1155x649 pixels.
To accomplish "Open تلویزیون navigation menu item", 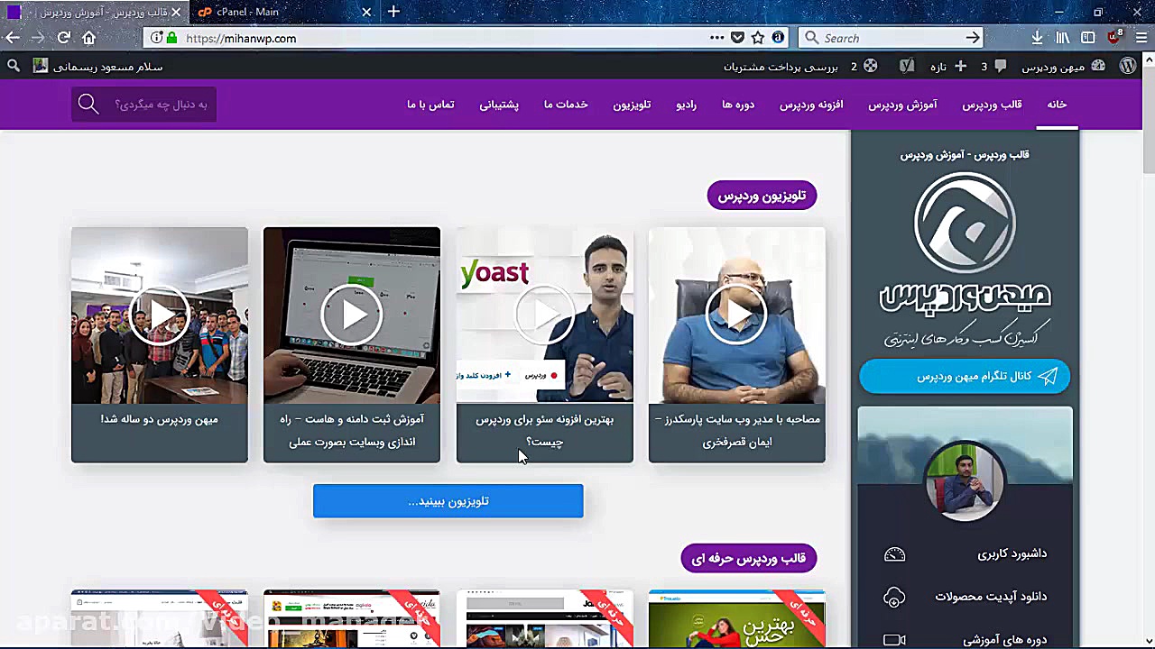I will pos(632,105).
